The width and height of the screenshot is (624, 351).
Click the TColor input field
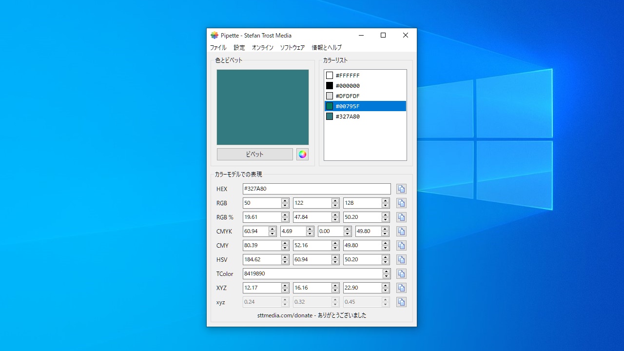point(313,274)
